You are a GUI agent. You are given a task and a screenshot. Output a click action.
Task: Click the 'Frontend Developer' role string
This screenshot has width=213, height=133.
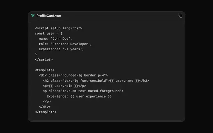[x=71, y=44]
